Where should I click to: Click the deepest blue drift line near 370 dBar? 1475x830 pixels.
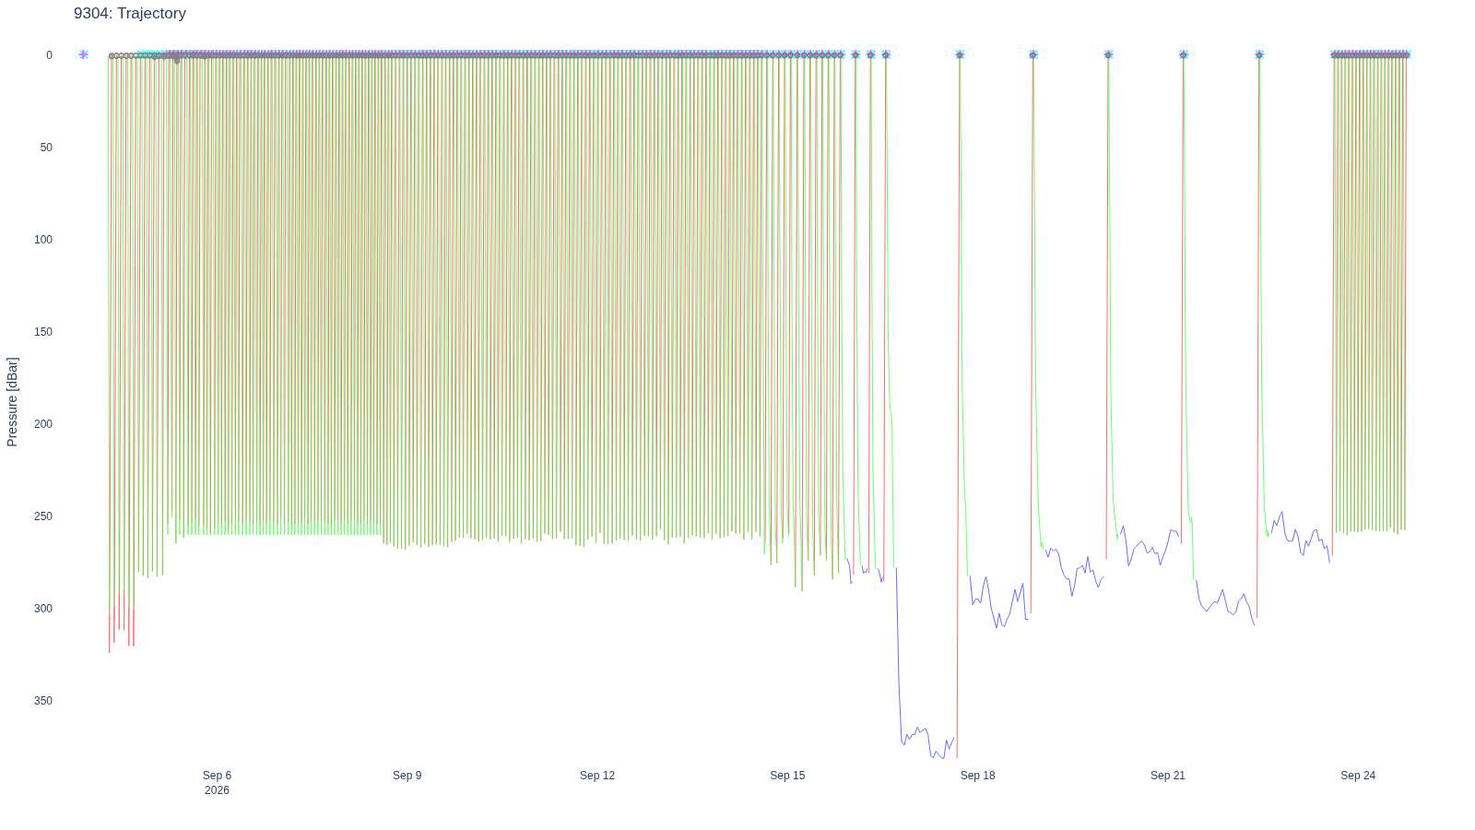coord(926,738)
